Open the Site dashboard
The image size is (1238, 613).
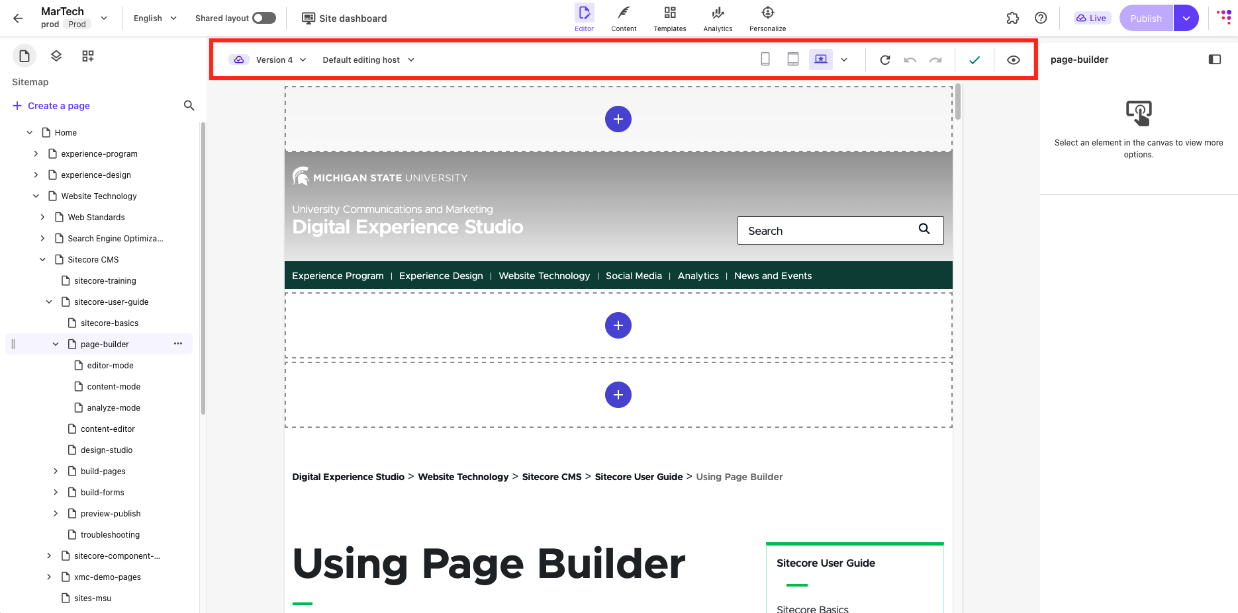[344, 19]
